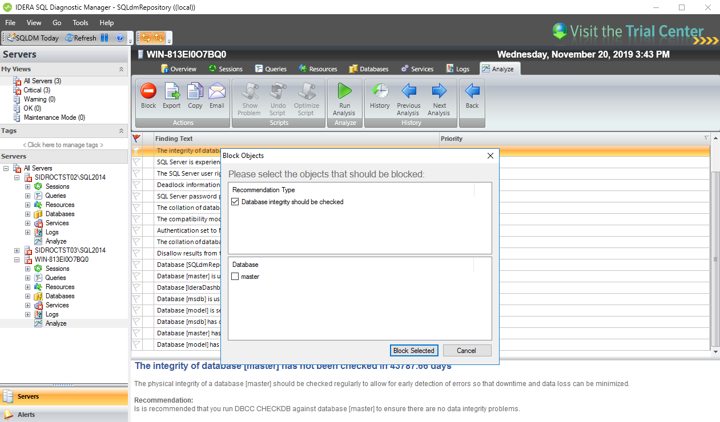Select Maintenance Mode (0) view

[x=54, y=117]
